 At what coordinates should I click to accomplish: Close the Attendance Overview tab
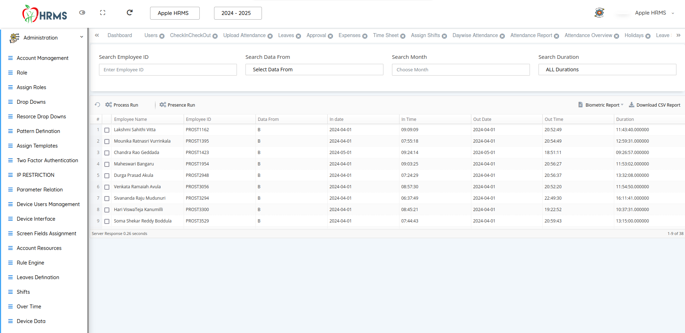(616, 36)
